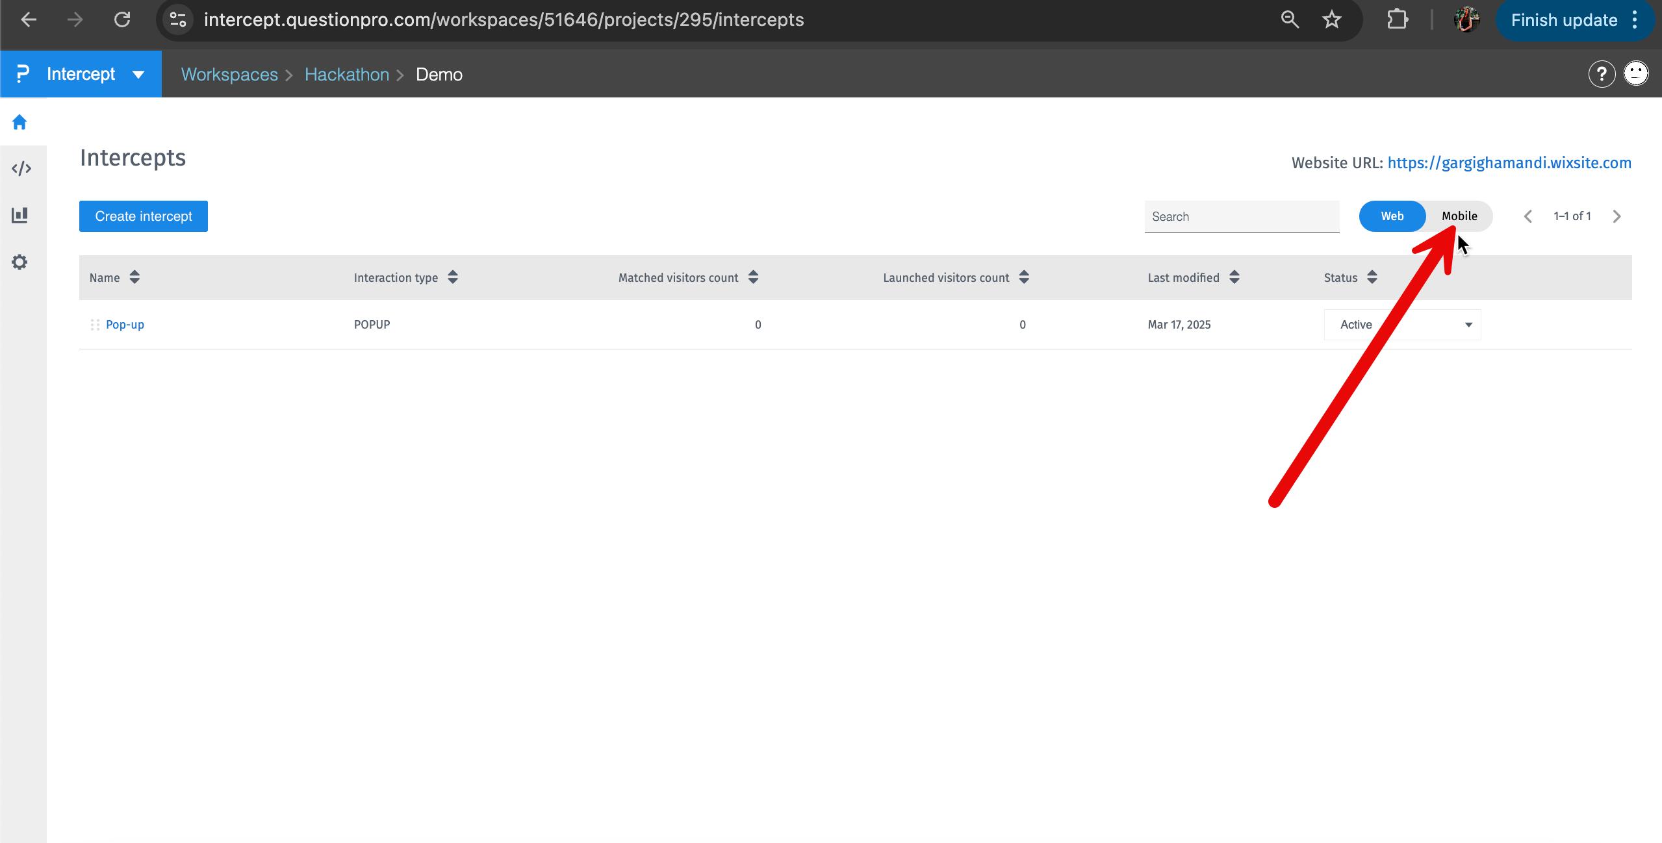Open the home sidebar icon
This screenshot has height=843, width=1662.
click(19, 122)
